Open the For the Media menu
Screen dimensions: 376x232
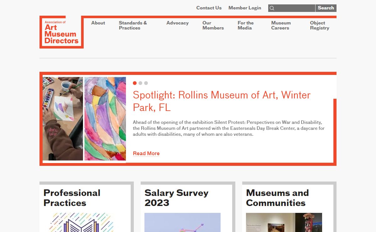pyautogui.click(x=246, y=25)
